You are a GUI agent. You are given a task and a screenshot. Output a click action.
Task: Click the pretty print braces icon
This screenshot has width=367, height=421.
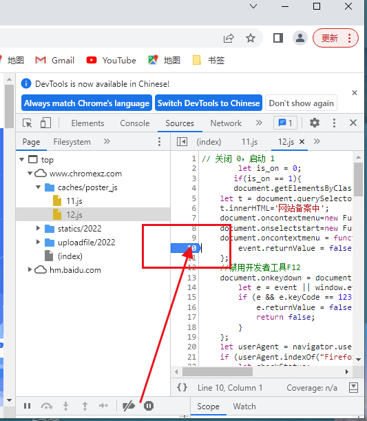tap(182, 387)
